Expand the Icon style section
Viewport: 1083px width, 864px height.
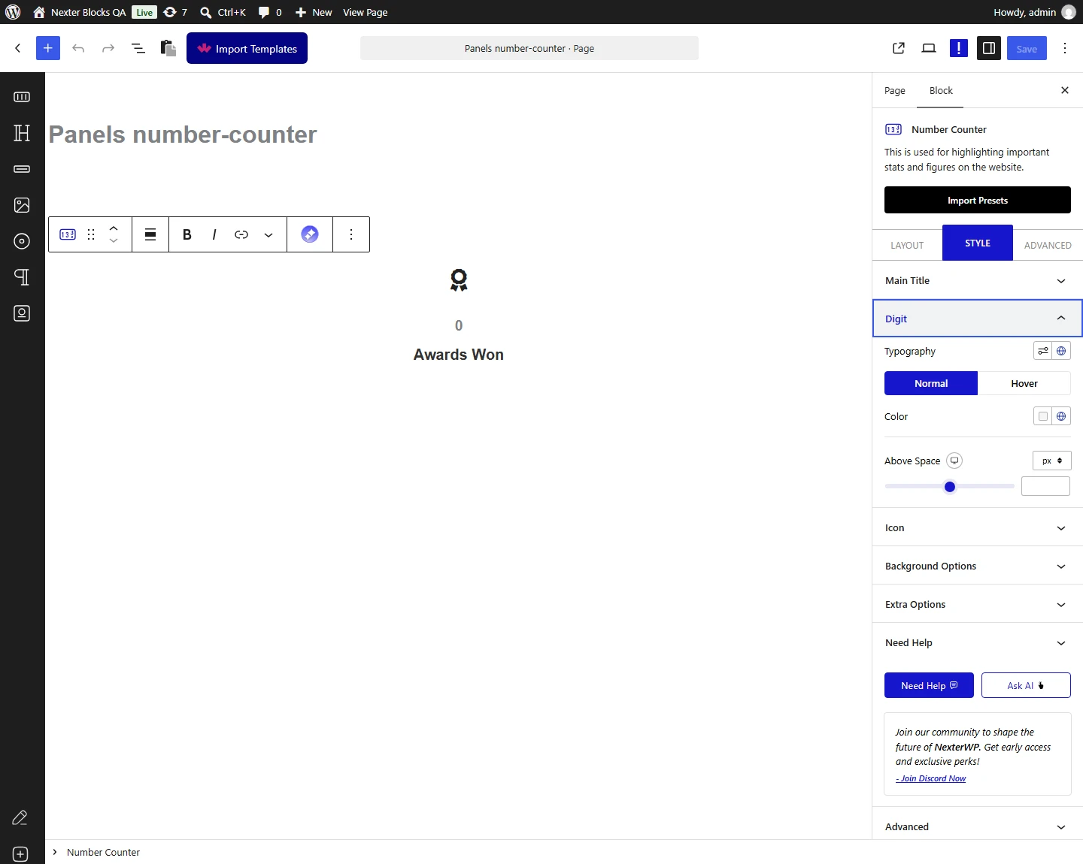[x=978, y=527]
